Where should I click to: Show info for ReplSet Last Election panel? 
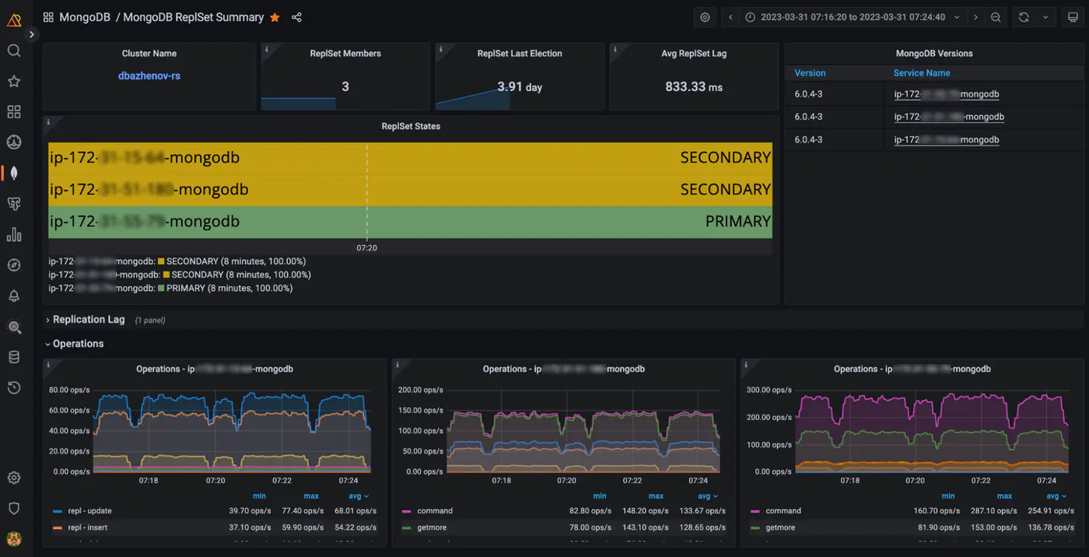(441, 48)
